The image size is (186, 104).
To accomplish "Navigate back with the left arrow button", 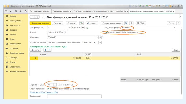I will 32,17.
